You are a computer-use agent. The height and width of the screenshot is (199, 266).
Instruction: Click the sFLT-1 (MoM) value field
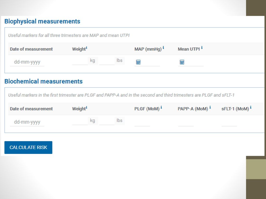pos(229,122)
